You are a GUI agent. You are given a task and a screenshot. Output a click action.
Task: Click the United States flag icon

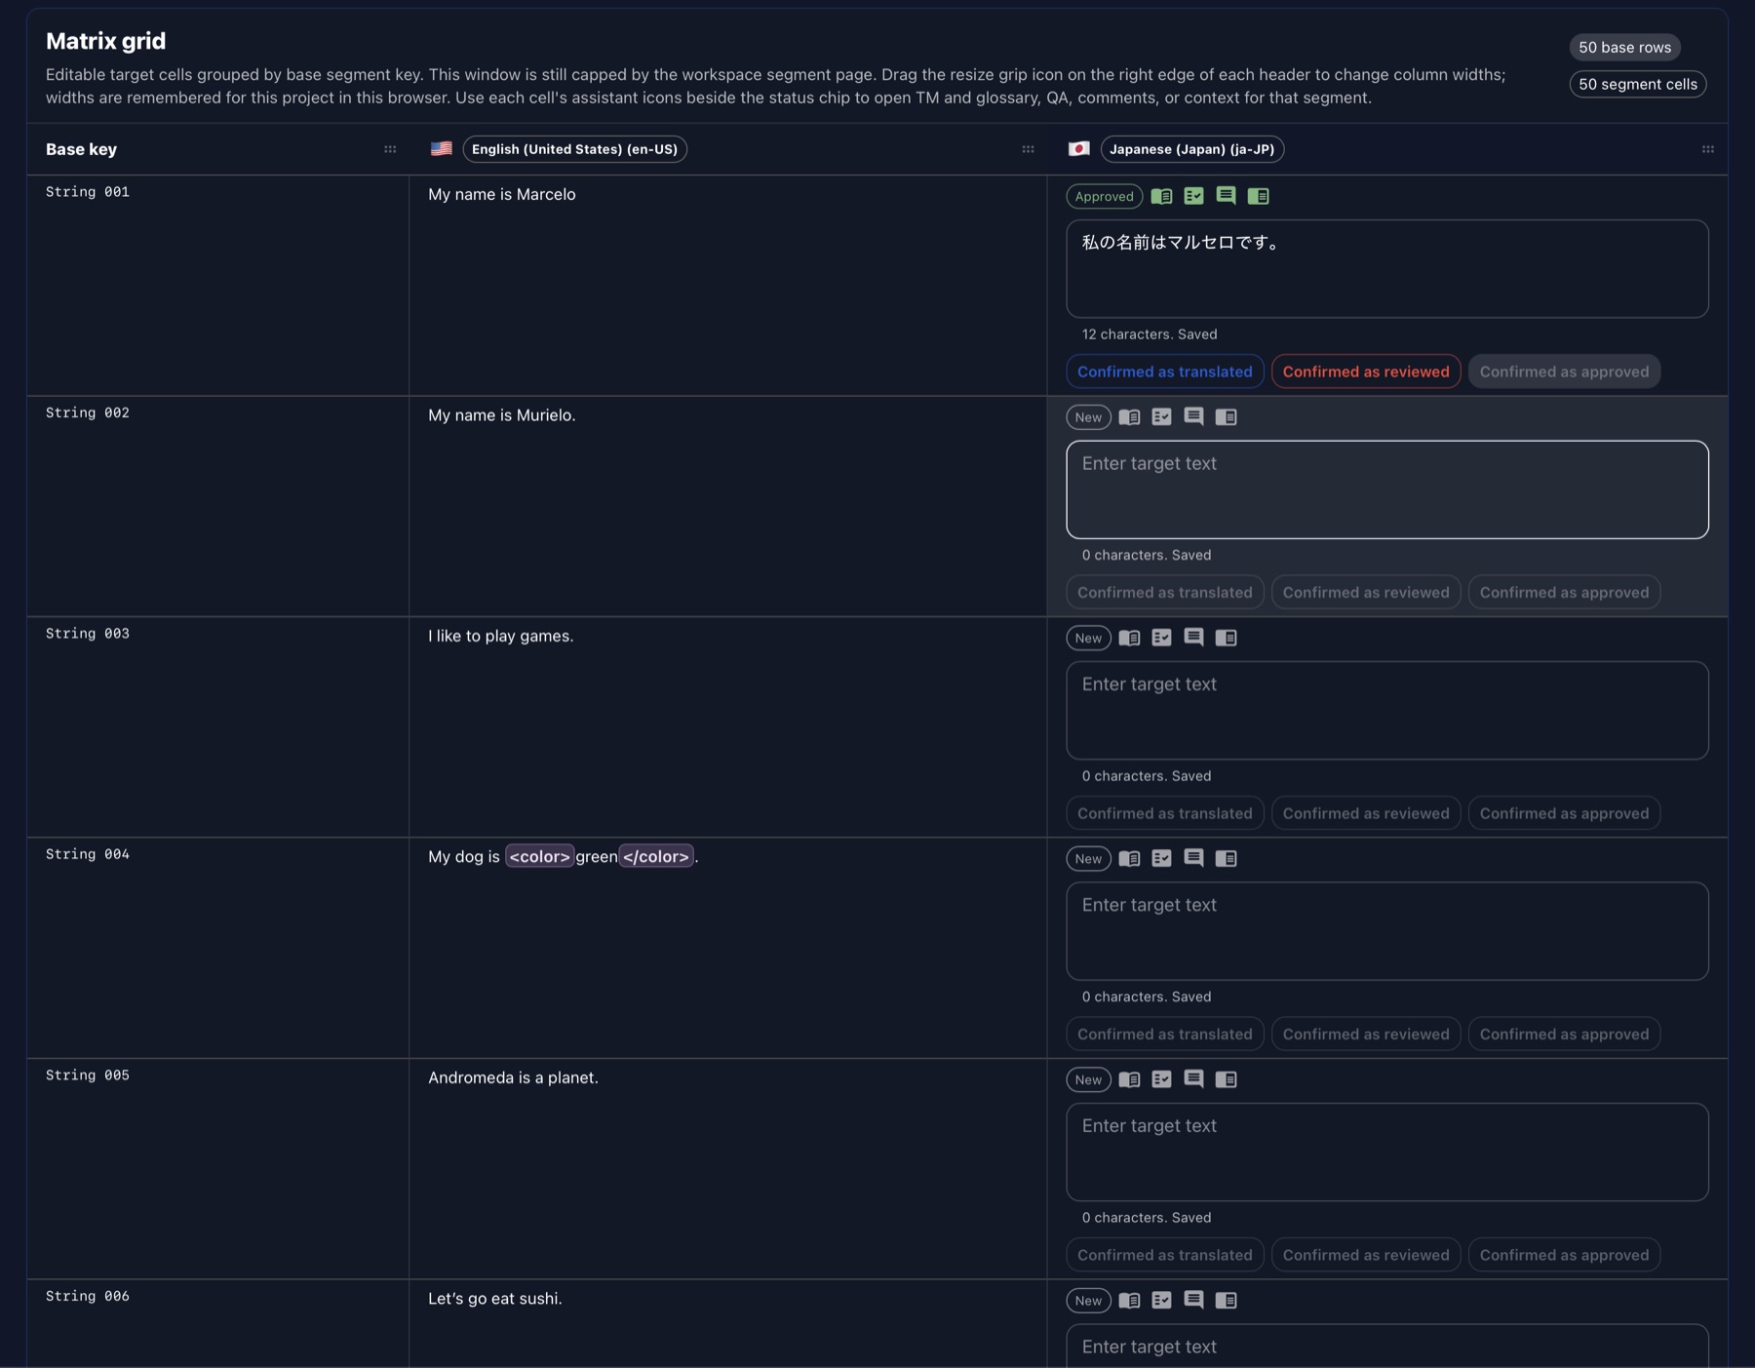pyautogui.click(x=441, y=149)
